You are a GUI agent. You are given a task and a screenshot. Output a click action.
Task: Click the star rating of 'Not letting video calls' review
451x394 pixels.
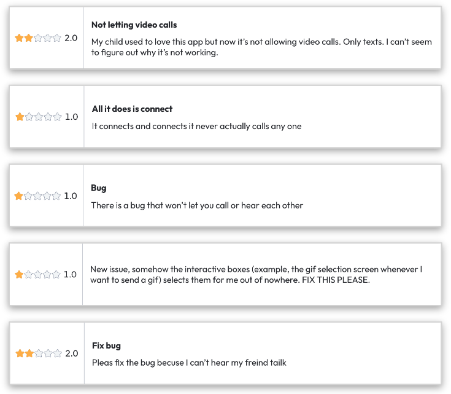tap(38, 37)
